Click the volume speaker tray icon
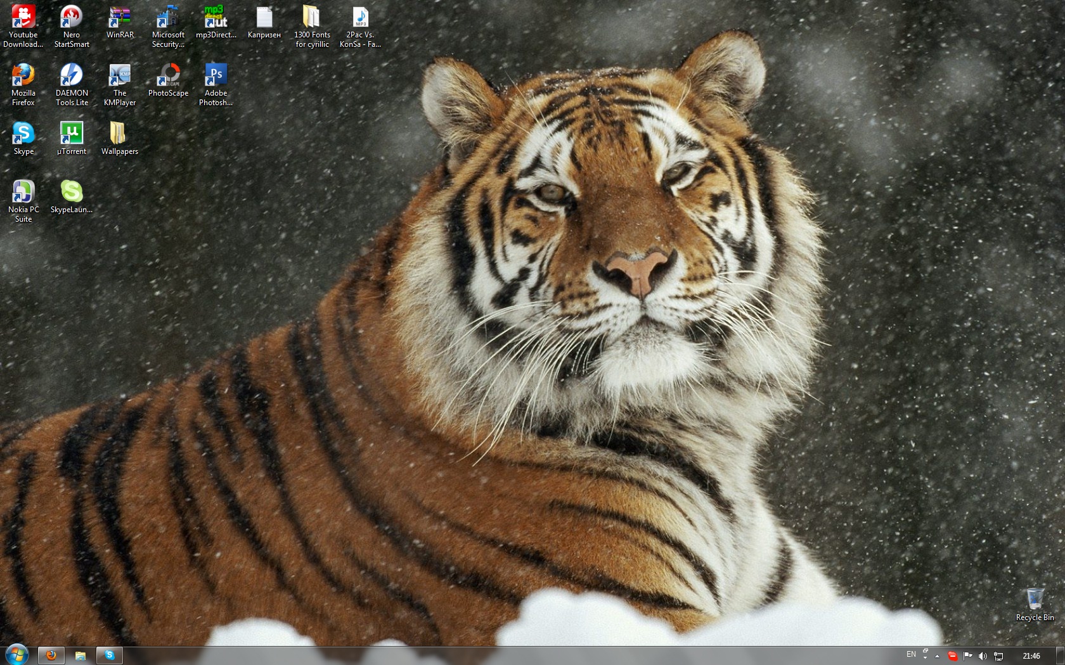 (x=983, y=656)
